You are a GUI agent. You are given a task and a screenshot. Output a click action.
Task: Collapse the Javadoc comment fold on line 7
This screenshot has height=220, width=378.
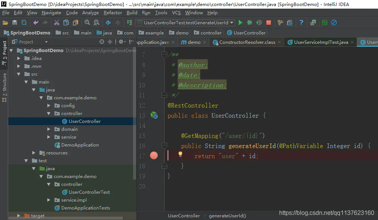click(x=164, y=55)
